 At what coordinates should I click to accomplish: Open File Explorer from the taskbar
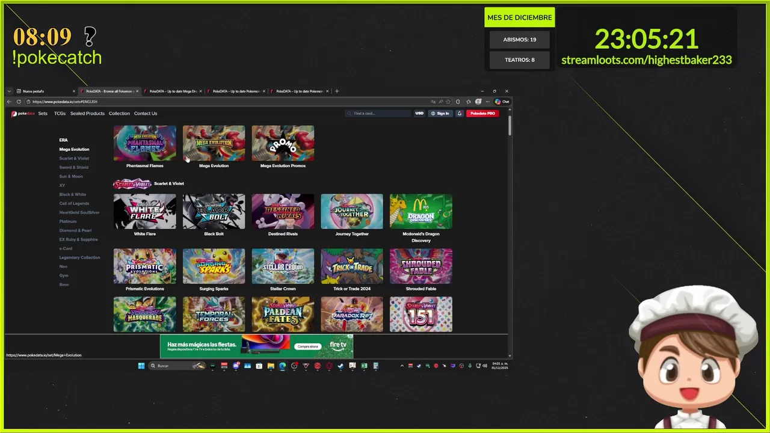click(271, 366)
